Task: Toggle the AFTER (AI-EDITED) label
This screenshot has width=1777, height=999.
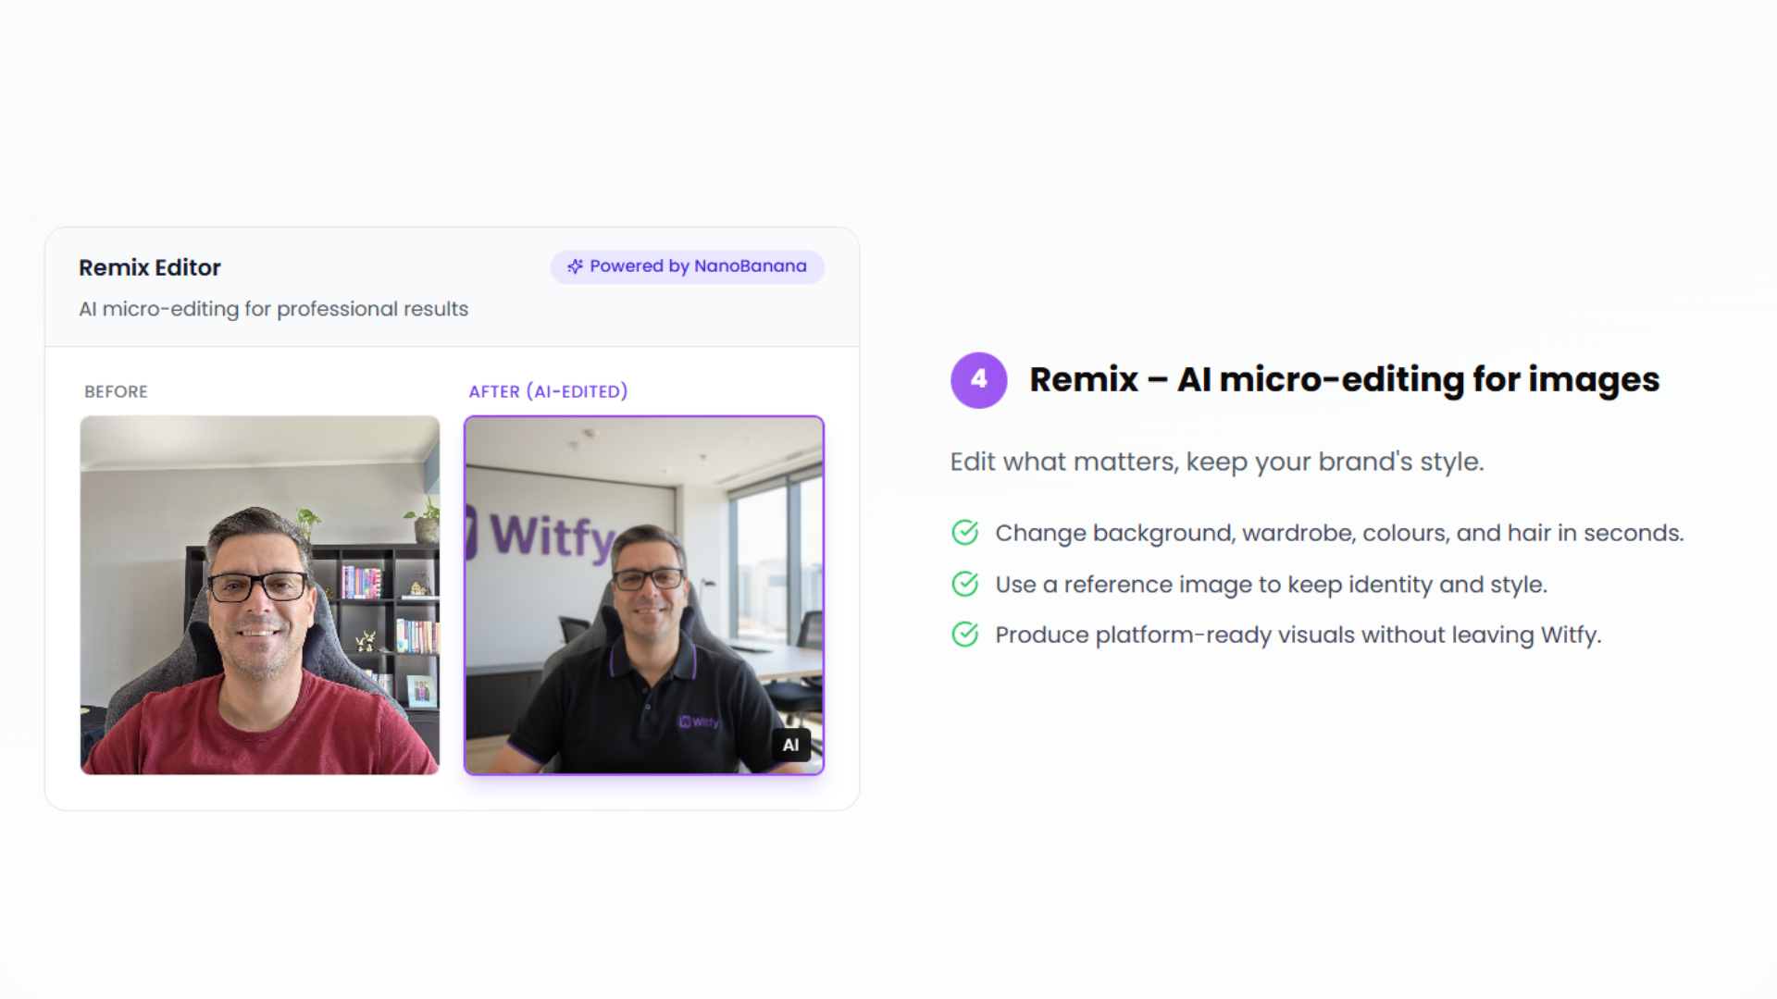Action: [548, 391]
